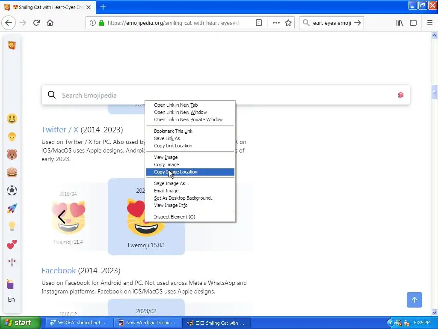Select the Twemoji 15.0.1 cat image

click(x=136, y=217)
